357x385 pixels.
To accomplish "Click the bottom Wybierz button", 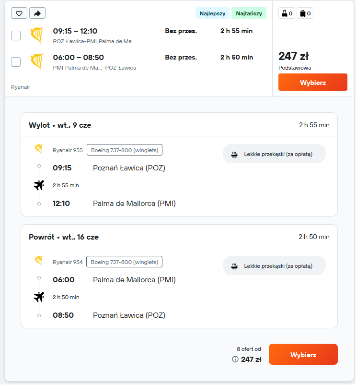I will click(303, 354).
